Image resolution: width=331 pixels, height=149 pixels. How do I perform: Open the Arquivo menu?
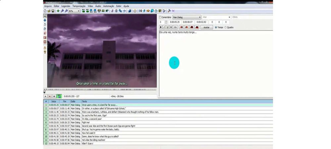48,6
